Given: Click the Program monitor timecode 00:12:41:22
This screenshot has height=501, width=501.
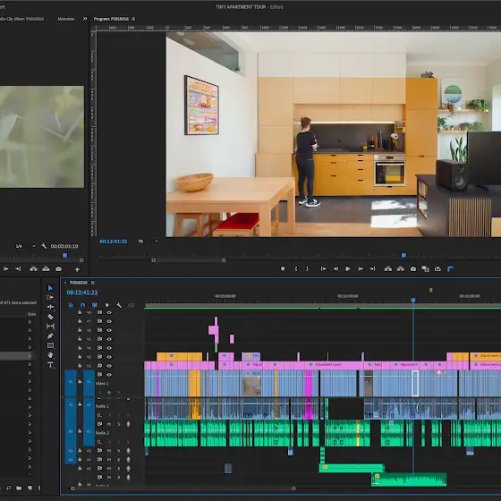Looking at the screenshot, I should click(114, 242).
